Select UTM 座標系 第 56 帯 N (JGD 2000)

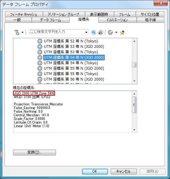pos(74,79)
